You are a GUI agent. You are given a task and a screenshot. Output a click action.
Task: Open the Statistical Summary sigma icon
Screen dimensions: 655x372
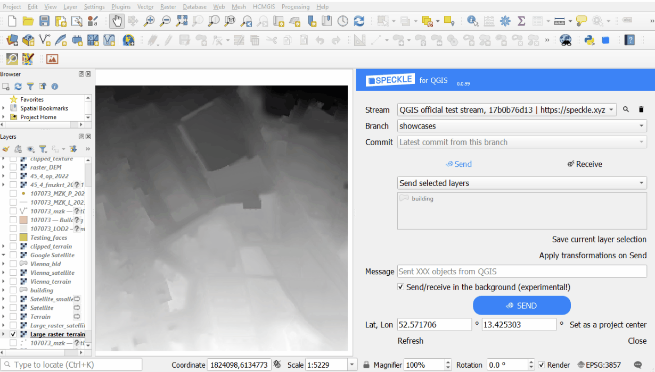521,21
